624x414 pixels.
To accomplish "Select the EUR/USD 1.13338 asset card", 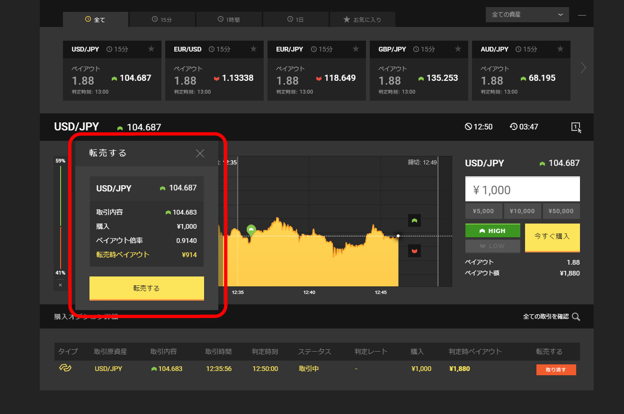I will [x=214, y=70].
